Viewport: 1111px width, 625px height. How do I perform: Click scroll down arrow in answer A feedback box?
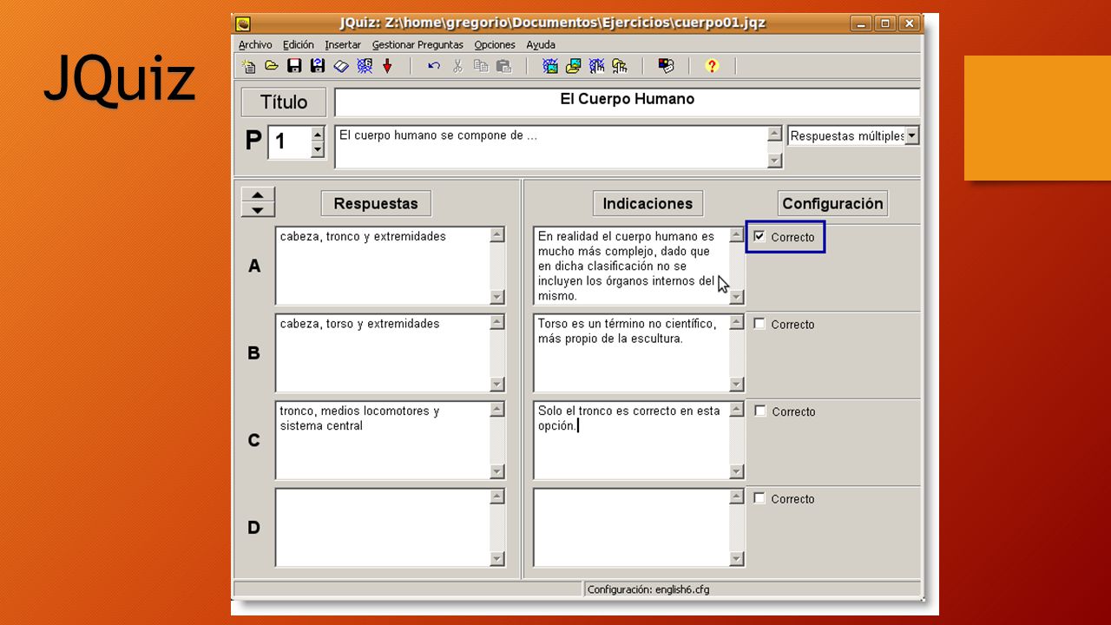tap(737, 297)
